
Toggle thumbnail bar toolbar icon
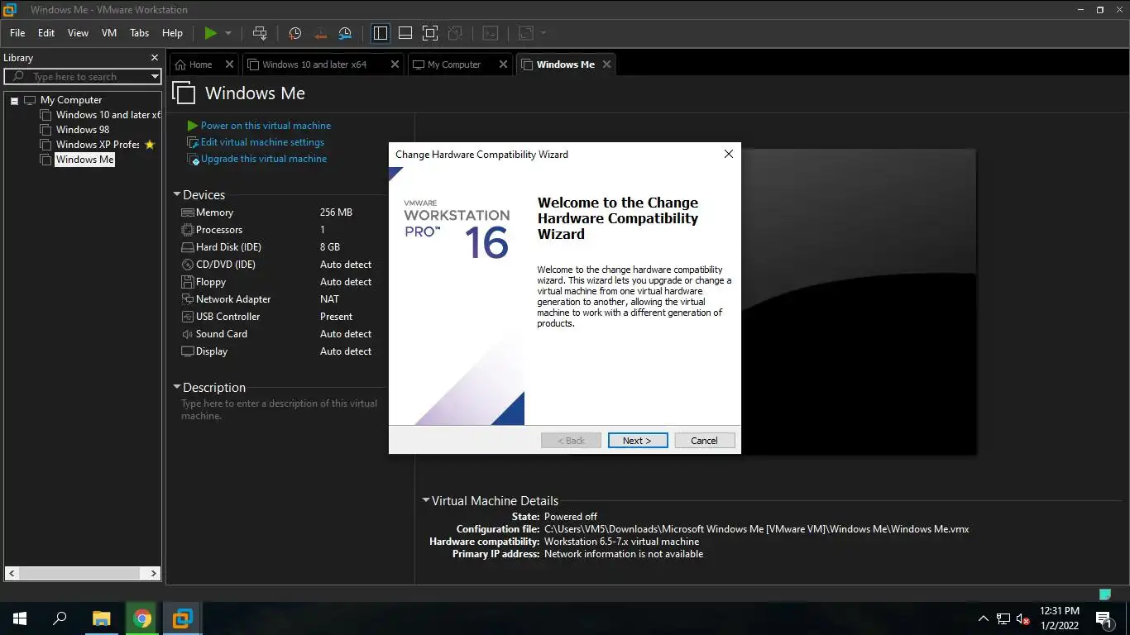click(x=405, y=33)
